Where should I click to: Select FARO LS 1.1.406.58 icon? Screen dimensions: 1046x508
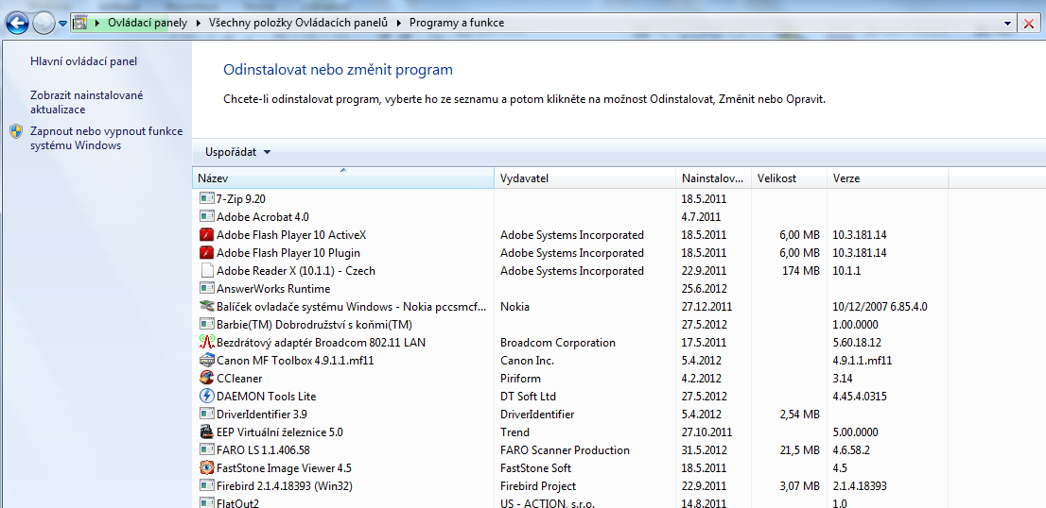pos(207,450)
